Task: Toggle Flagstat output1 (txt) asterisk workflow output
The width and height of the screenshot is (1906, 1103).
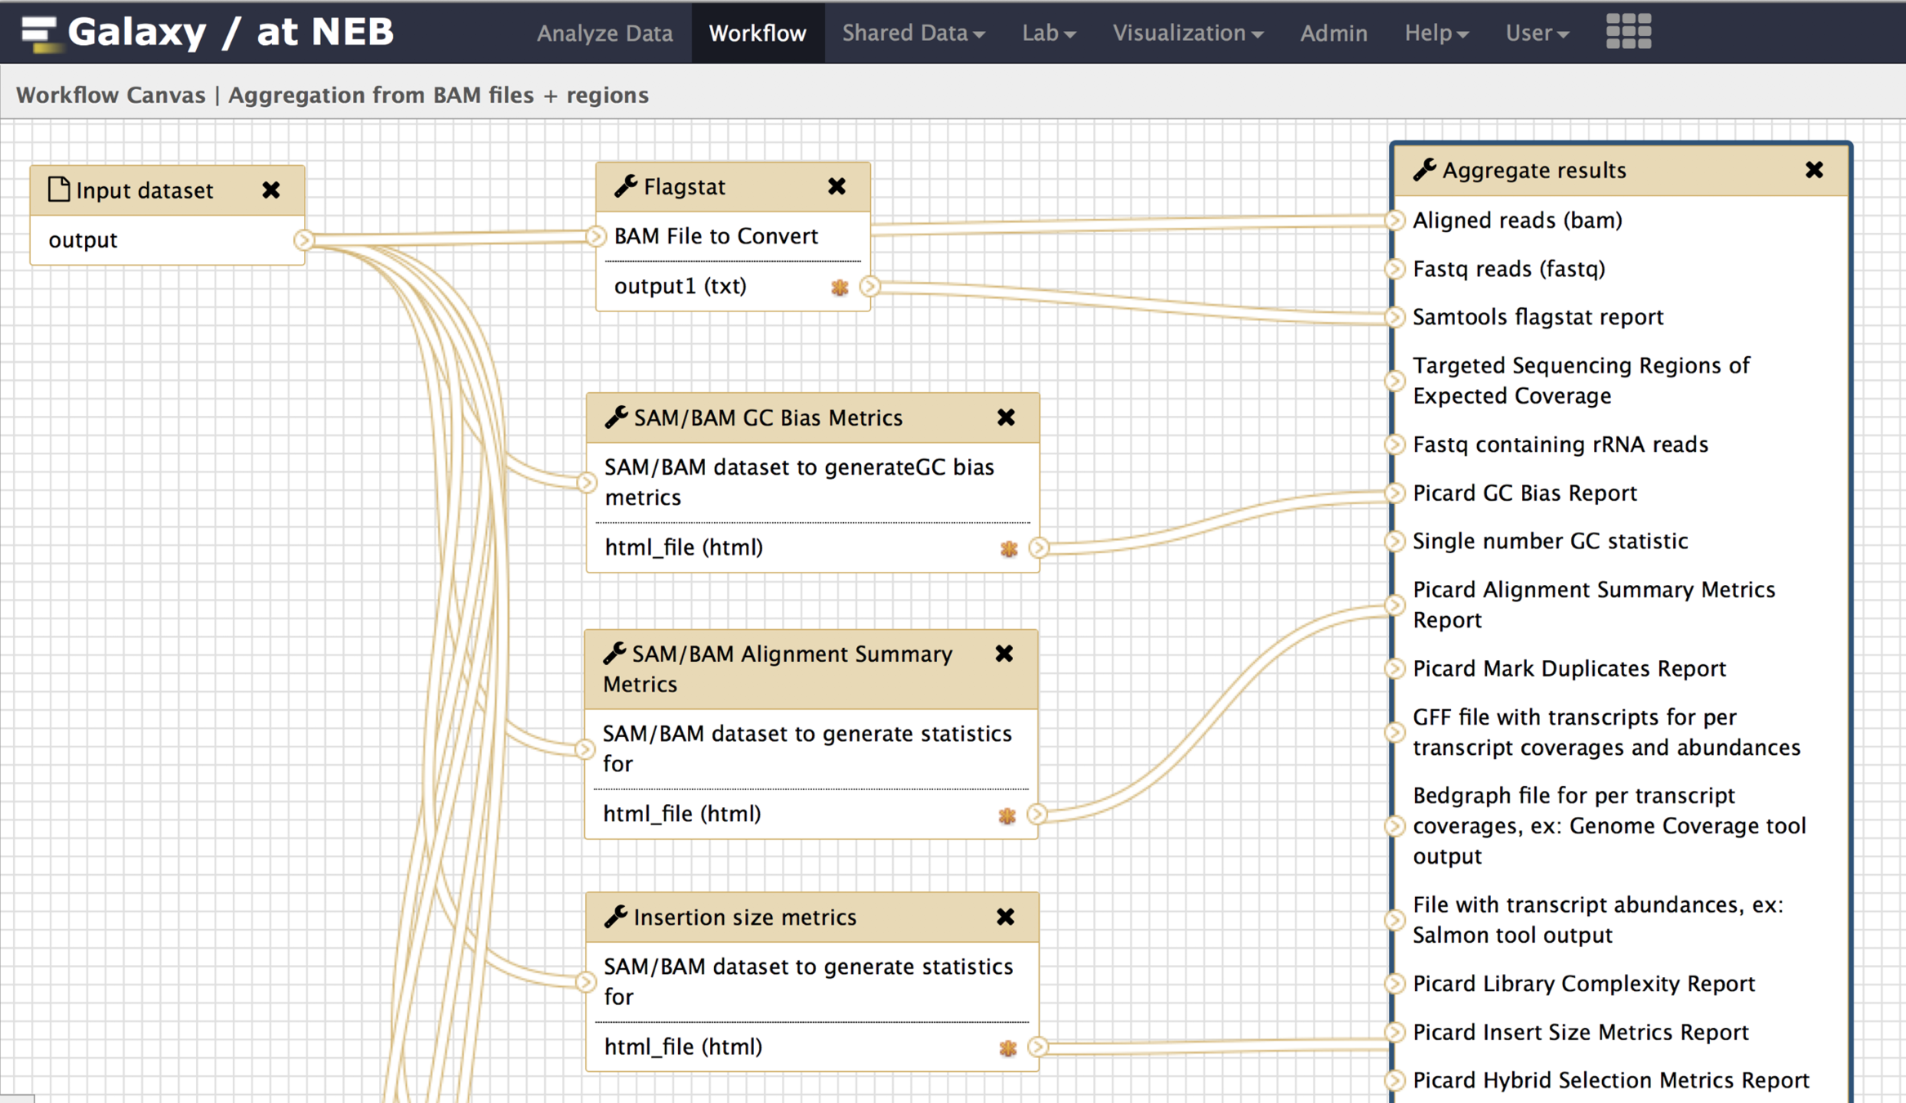Action: (x=840, y=287)
